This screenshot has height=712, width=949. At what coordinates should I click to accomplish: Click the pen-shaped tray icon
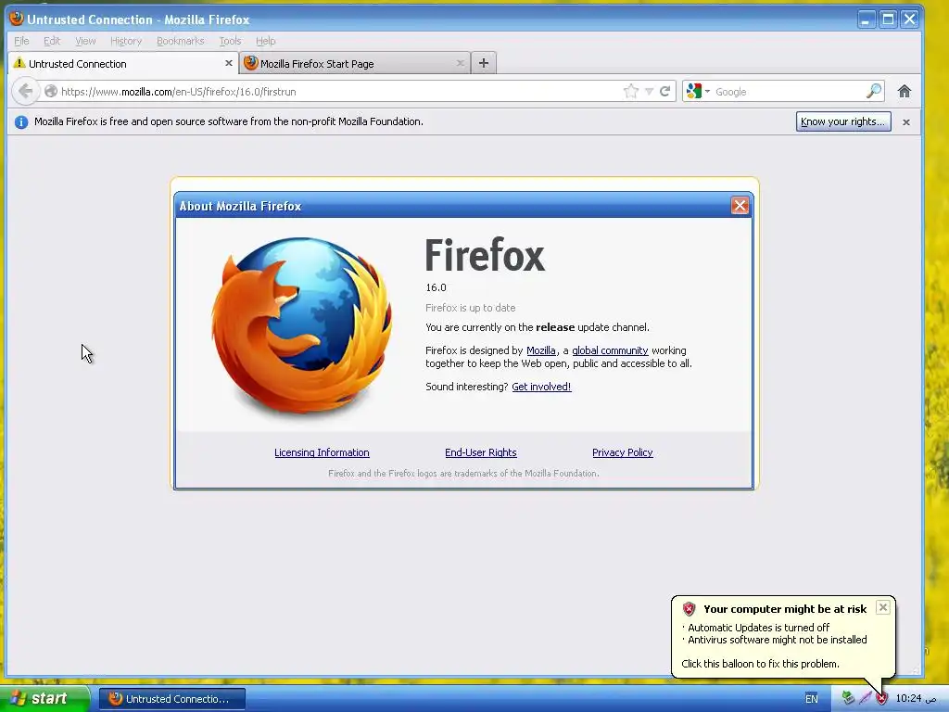pos(865,698)
